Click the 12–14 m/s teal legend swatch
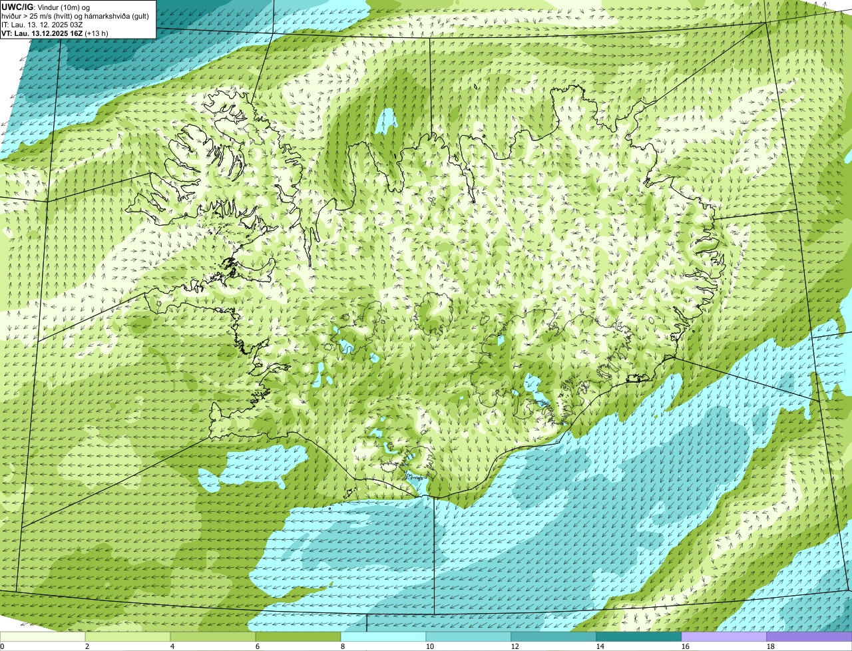 tap(554, 637)
